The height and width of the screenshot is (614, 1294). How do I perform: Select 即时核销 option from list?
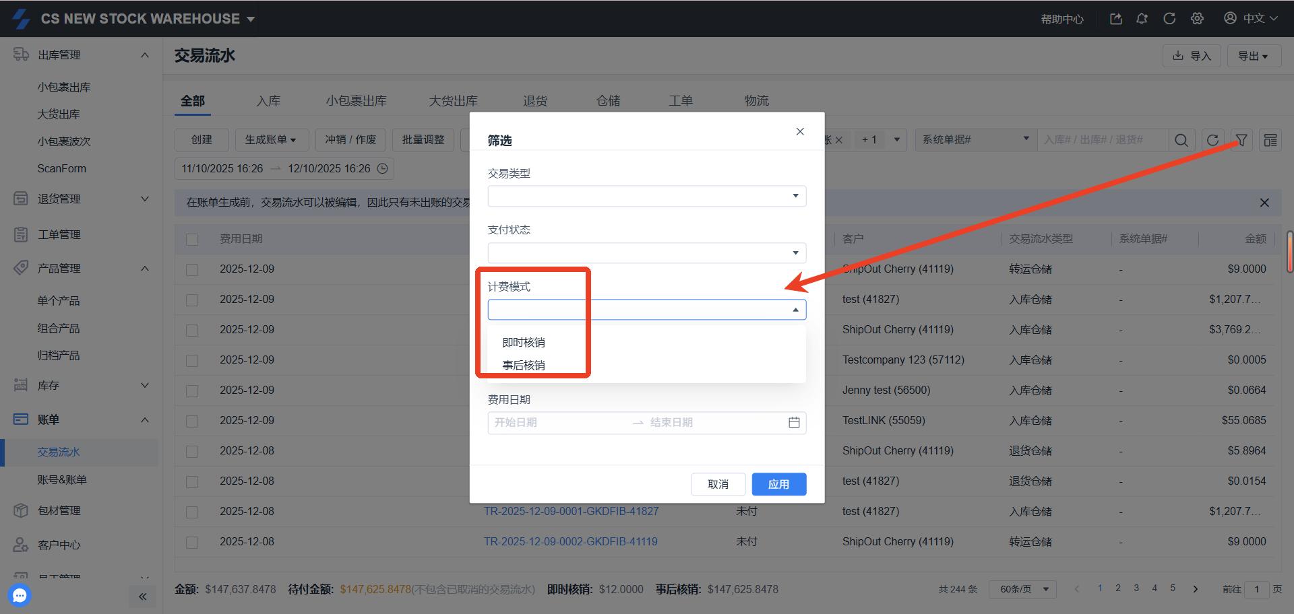[524, 342]
